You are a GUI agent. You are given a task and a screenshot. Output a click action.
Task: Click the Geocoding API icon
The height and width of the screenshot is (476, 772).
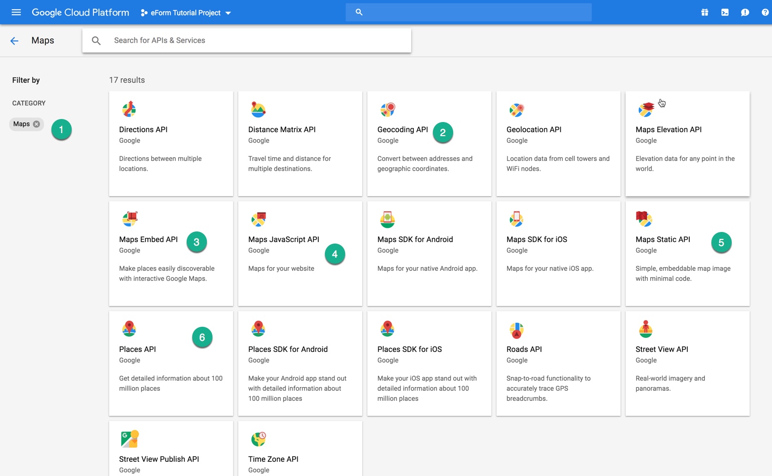point(388,109)
